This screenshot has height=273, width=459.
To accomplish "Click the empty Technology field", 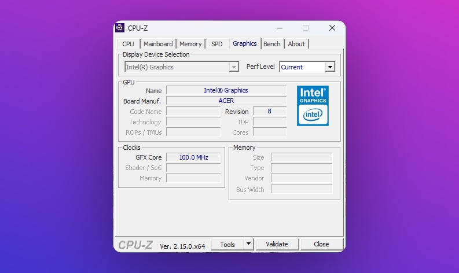I will pyautogui.click(x=193, y=121).
